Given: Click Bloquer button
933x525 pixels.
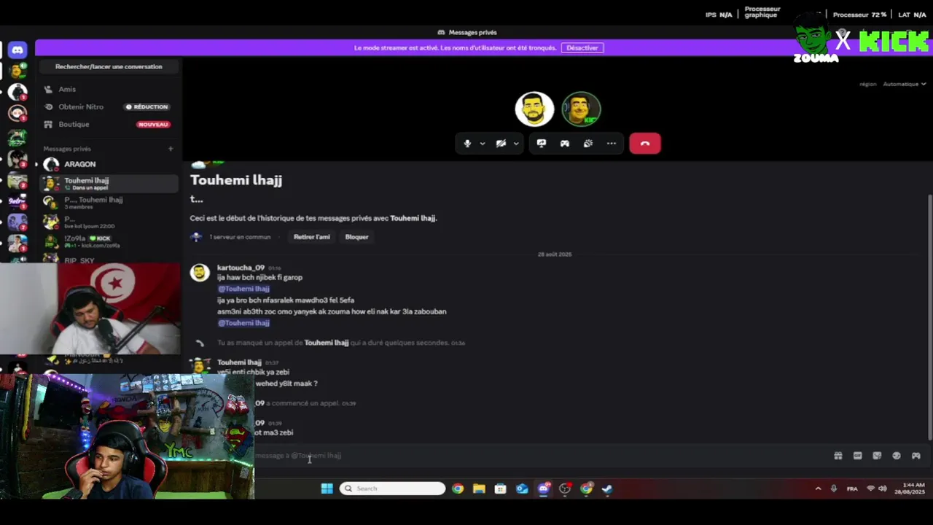Looking at the screenshot, I should point(356,237).
